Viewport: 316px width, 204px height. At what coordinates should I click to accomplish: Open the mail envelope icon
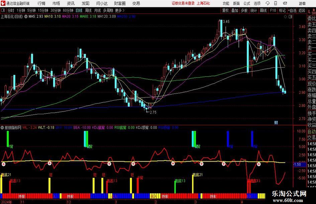click(285, 3)
